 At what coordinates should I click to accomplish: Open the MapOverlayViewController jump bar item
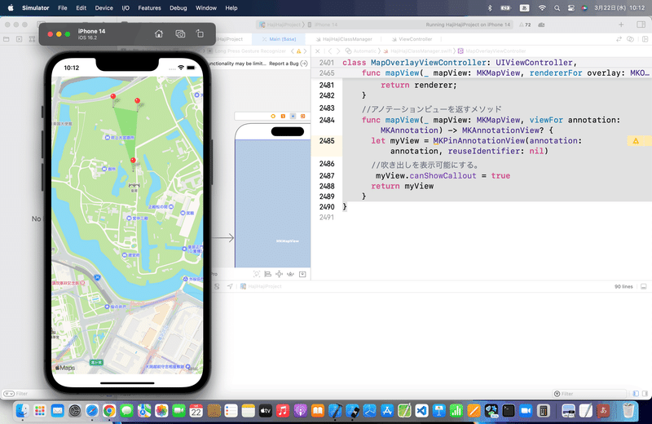492,51
